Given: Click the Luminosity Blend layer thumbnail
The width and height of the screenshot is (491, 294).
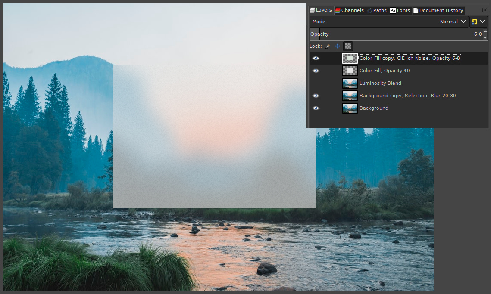Looking at the screenshot, I should 350,83.
